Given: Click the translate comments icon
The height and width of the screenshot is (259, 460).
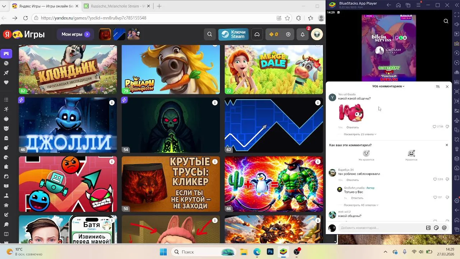Looking at the screenshot, I should (438, 87).
